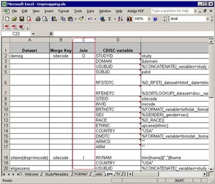Screen dimensions: 215x184
Task: Open the Format menu
Action: (64, 11)
